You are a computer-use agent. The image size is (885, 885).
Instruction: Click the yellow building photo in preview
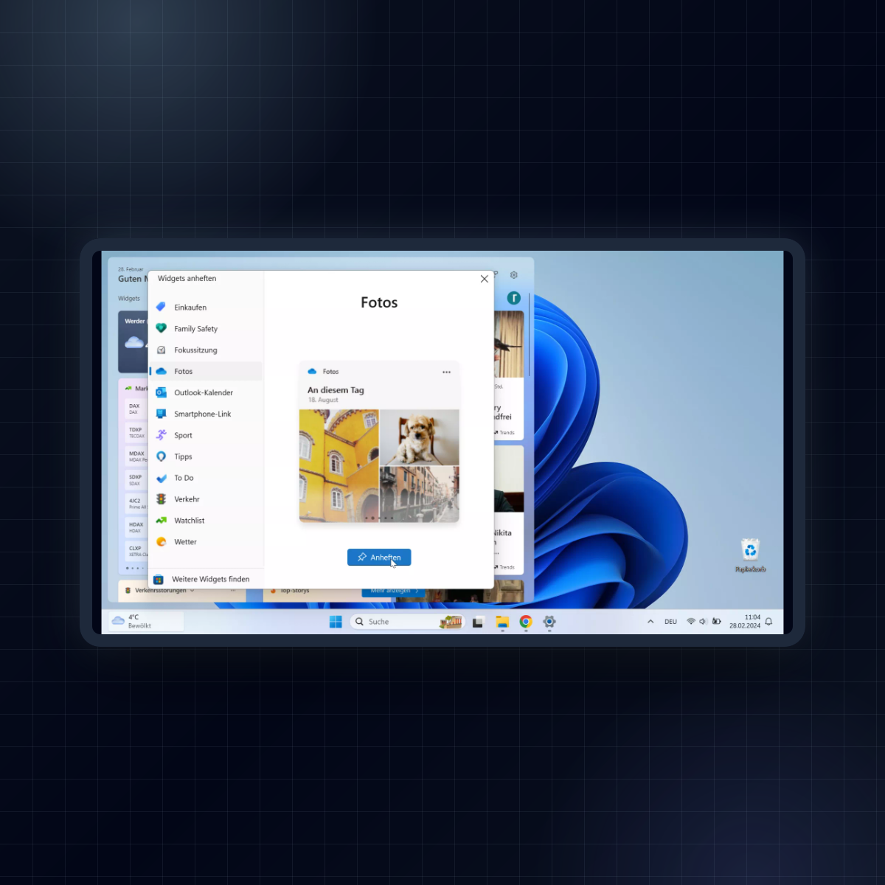[x=339, y=465]
